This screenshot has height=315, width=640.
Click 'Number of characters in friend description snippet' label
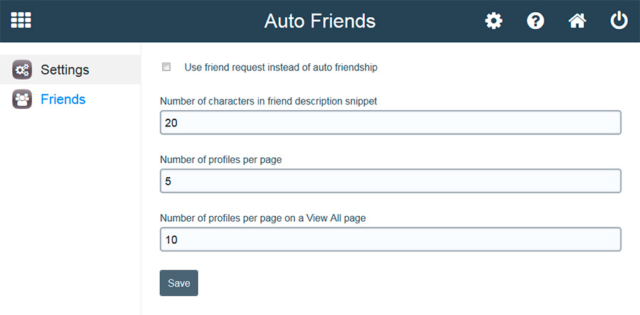(268, 101)
